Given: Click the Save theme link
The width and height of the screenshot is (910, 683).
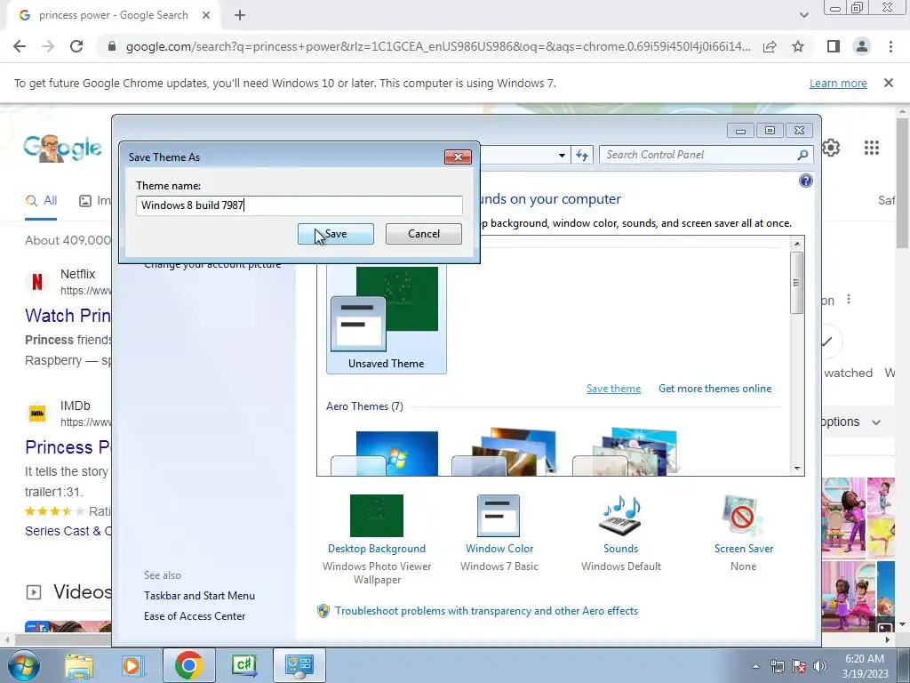Looking at the screenshot, I should 613,389.
